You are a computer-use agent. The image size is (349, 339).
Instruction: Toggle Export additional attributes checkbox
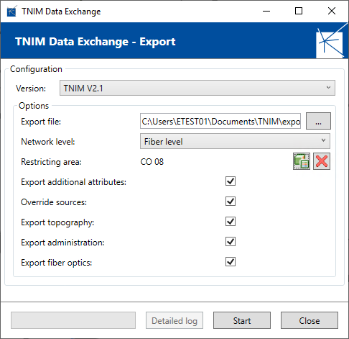pos(231,181)
